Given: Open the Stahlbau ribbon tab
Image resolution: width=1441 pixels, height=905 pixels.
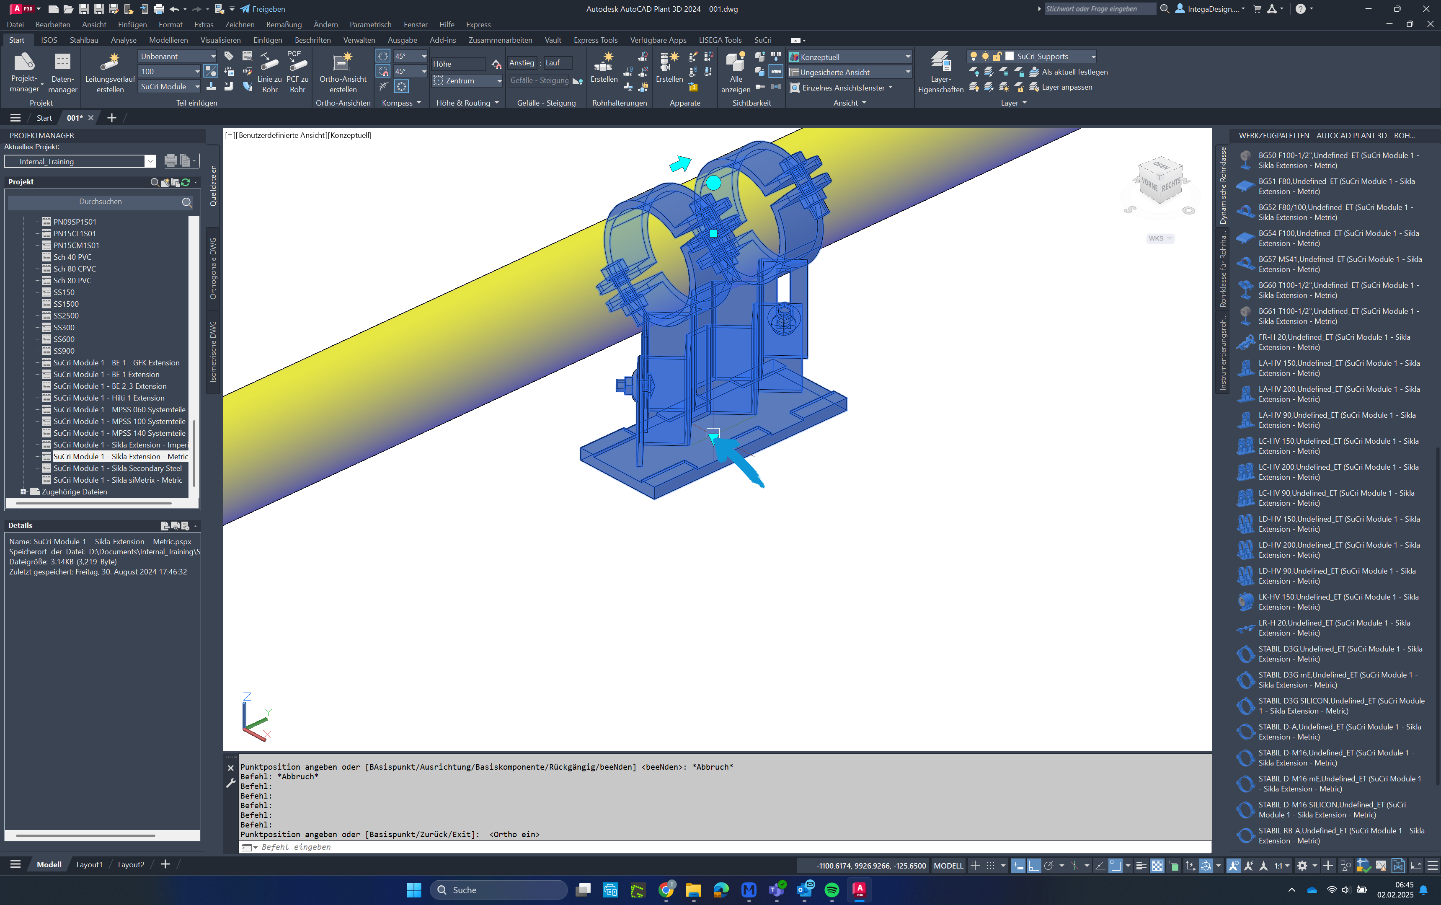Looking at the screenshot, I should 84,40.
